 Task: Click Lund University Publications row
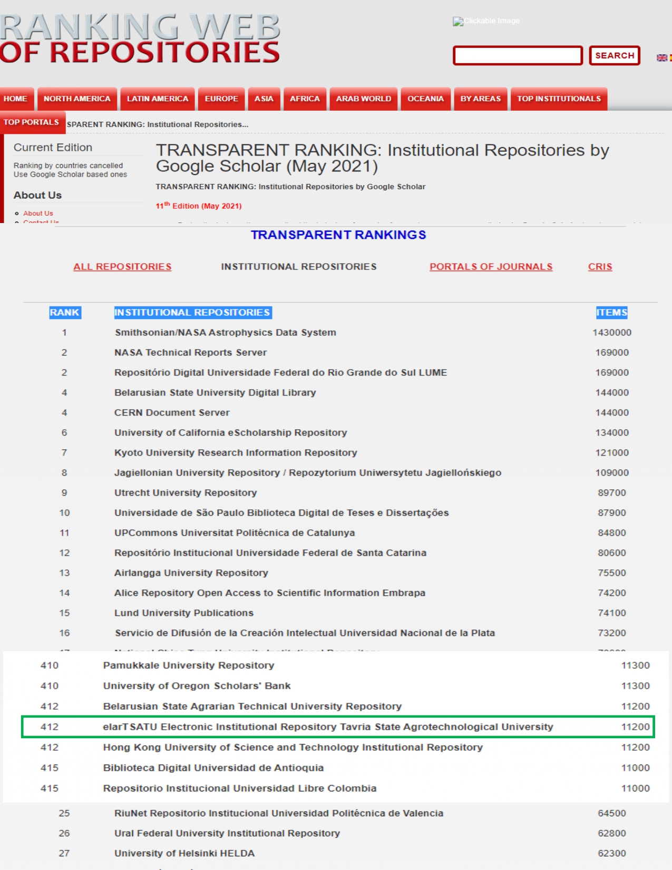(x=340, y=613)
